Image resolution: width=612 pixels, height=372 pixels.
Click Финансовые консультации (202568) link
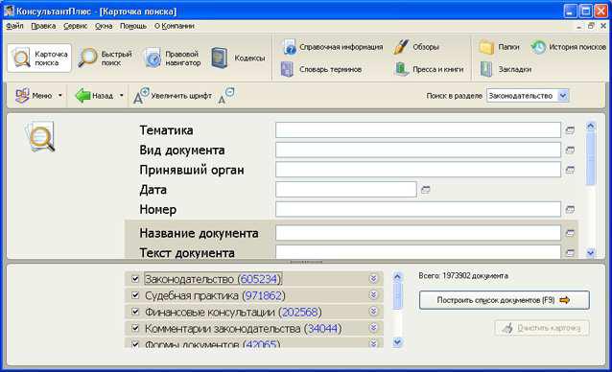(233, 312)
